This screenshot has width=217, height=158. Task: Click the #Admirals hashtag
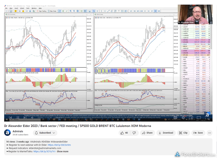coord(36,142)
